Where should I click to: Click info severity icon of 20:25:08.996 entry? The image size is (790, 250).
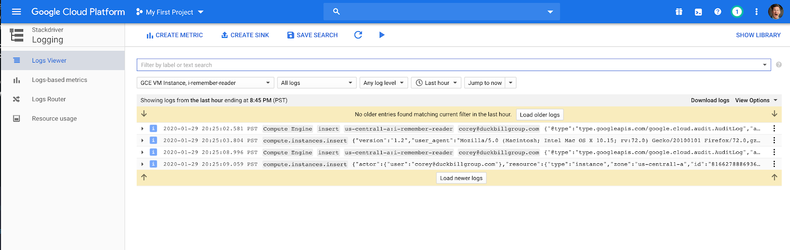[153, 152]
